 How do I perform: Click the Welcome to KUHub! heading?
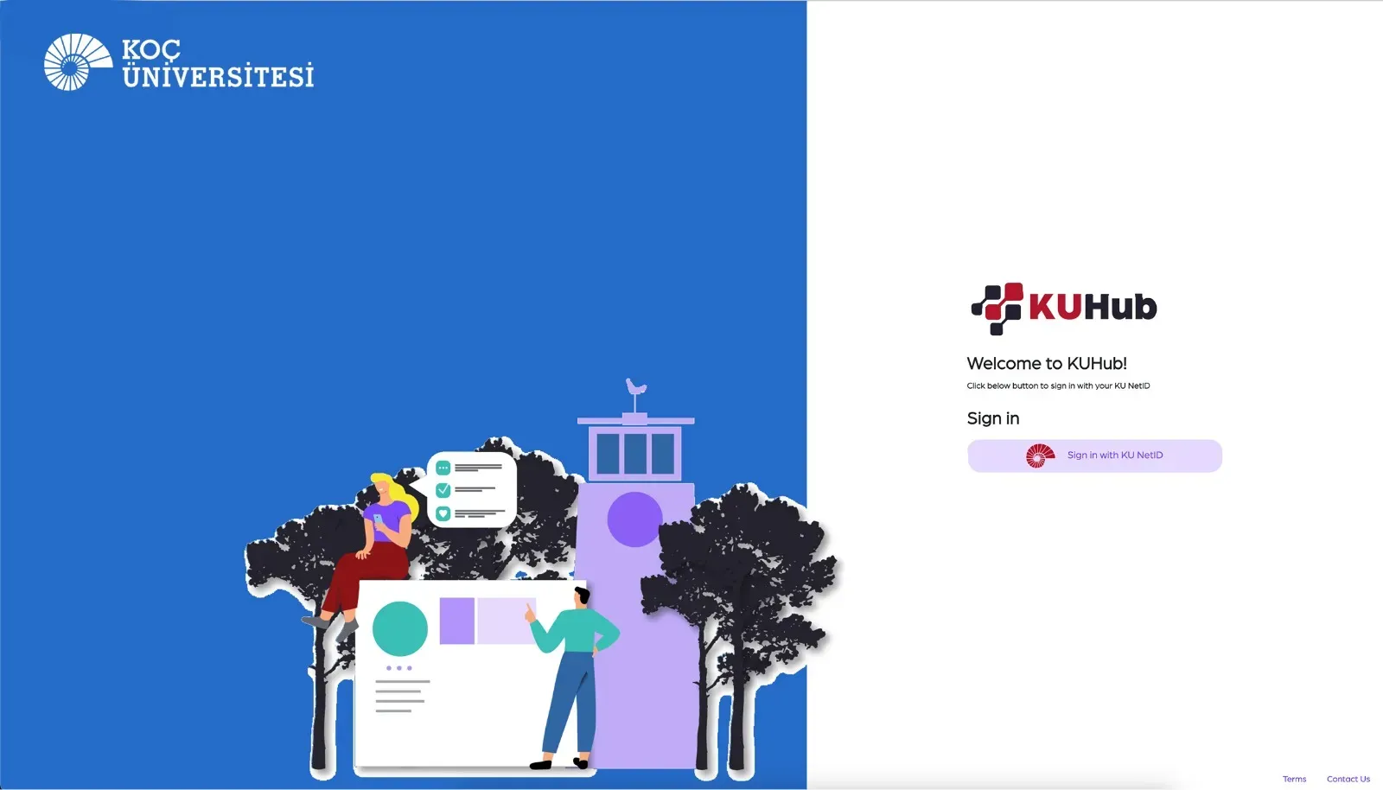[1046, 364]
